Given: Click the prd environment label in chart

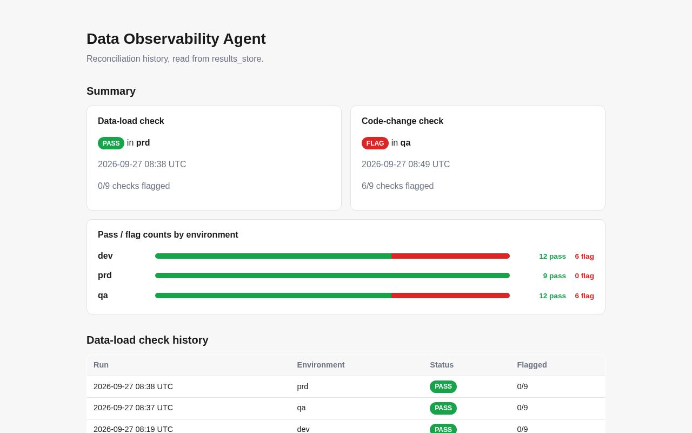Looking at the screenshot, I should point(105,275).
